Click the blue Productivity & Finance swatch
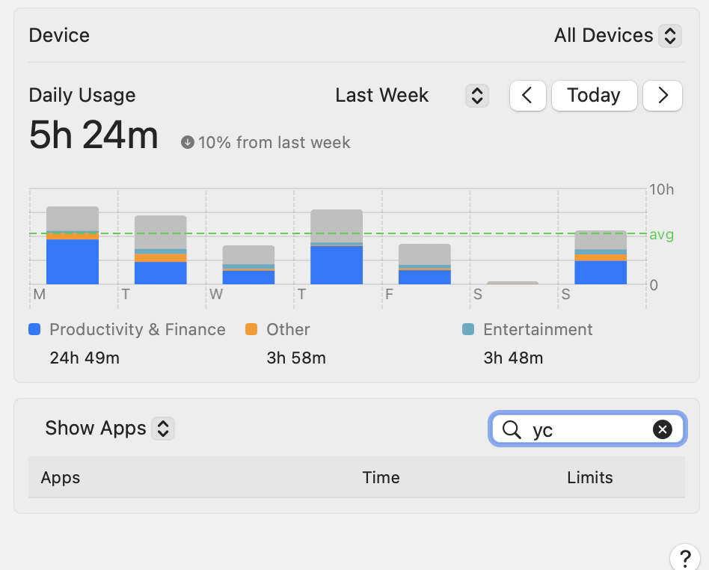709x570 pixels. coord(34,329)
